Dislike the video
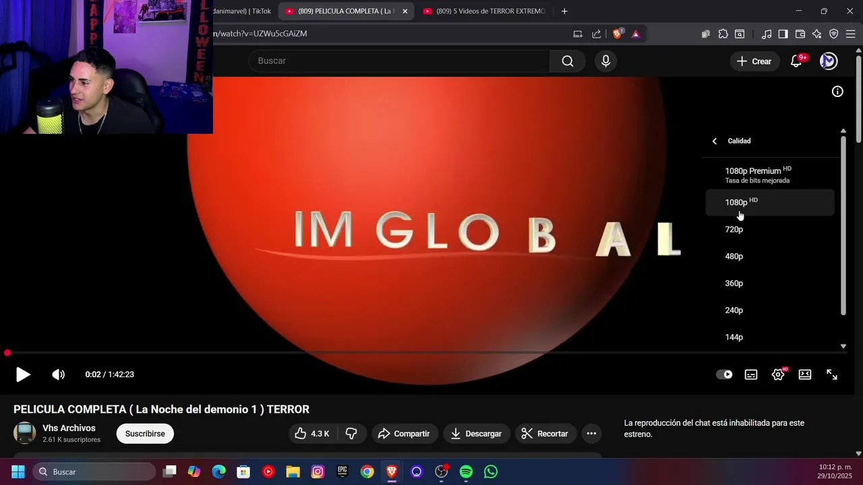The width and height of the screenshot is (863, 485). (351, 434)
